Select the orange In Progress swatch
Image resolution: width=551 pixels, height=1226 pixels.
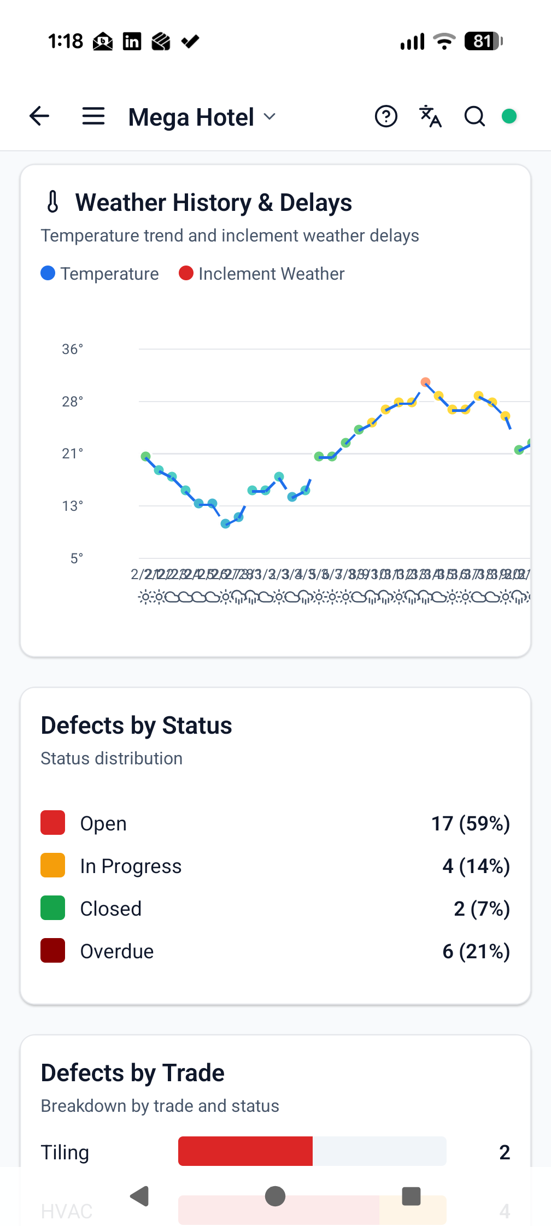[53, 865]
